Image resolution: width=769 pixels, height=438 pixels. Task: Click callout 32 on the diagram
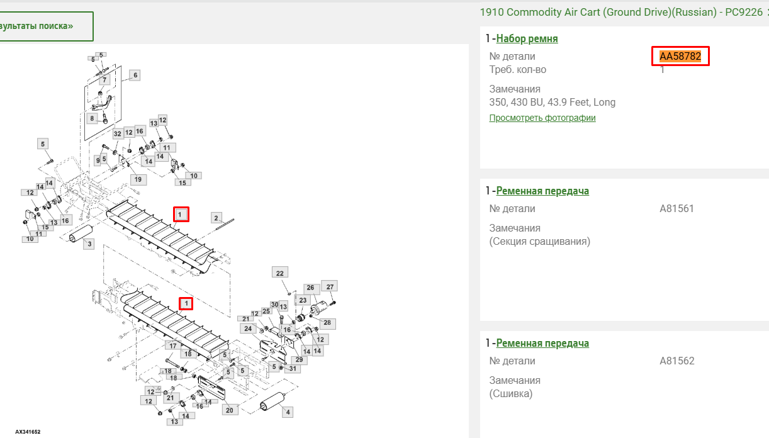[x=118, y=133]
